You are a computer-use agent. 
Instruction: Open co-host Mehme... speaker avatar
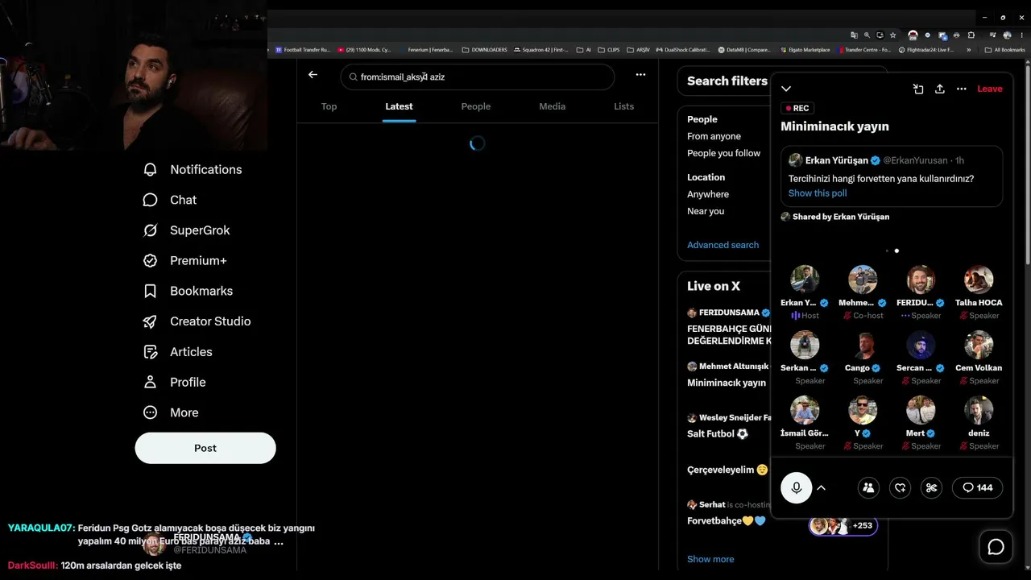click(x=863, y=280)
